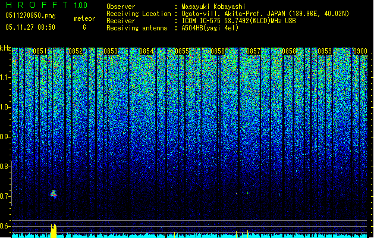Click the 0.6 kHz axis label
The height and width of the screenshot is (238, 374).
click(x=5, y=226)
